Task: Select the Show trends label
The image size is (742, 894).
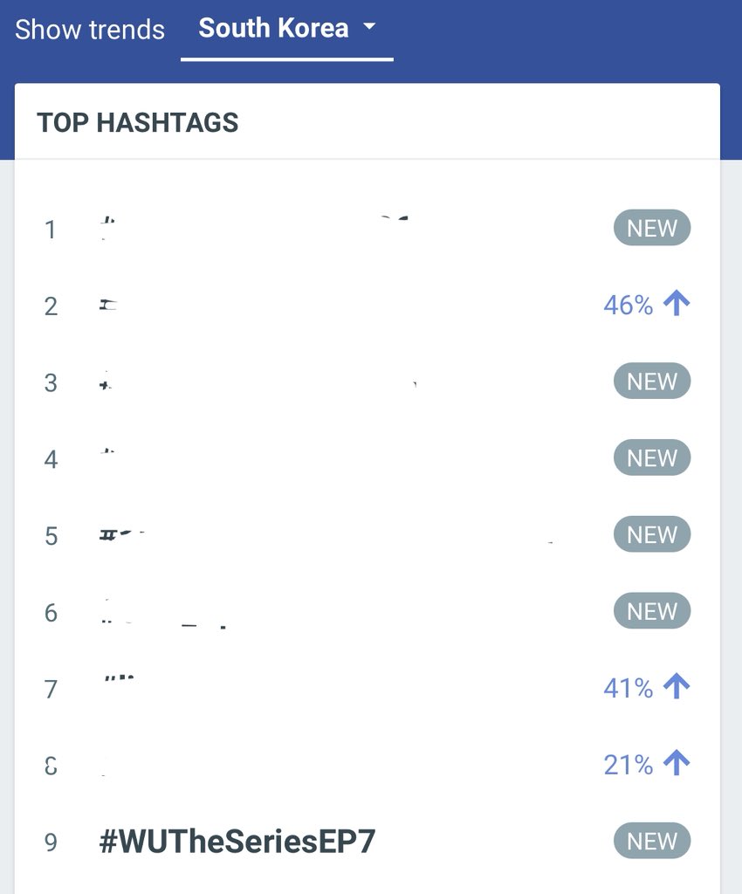Action: point(89,30)
